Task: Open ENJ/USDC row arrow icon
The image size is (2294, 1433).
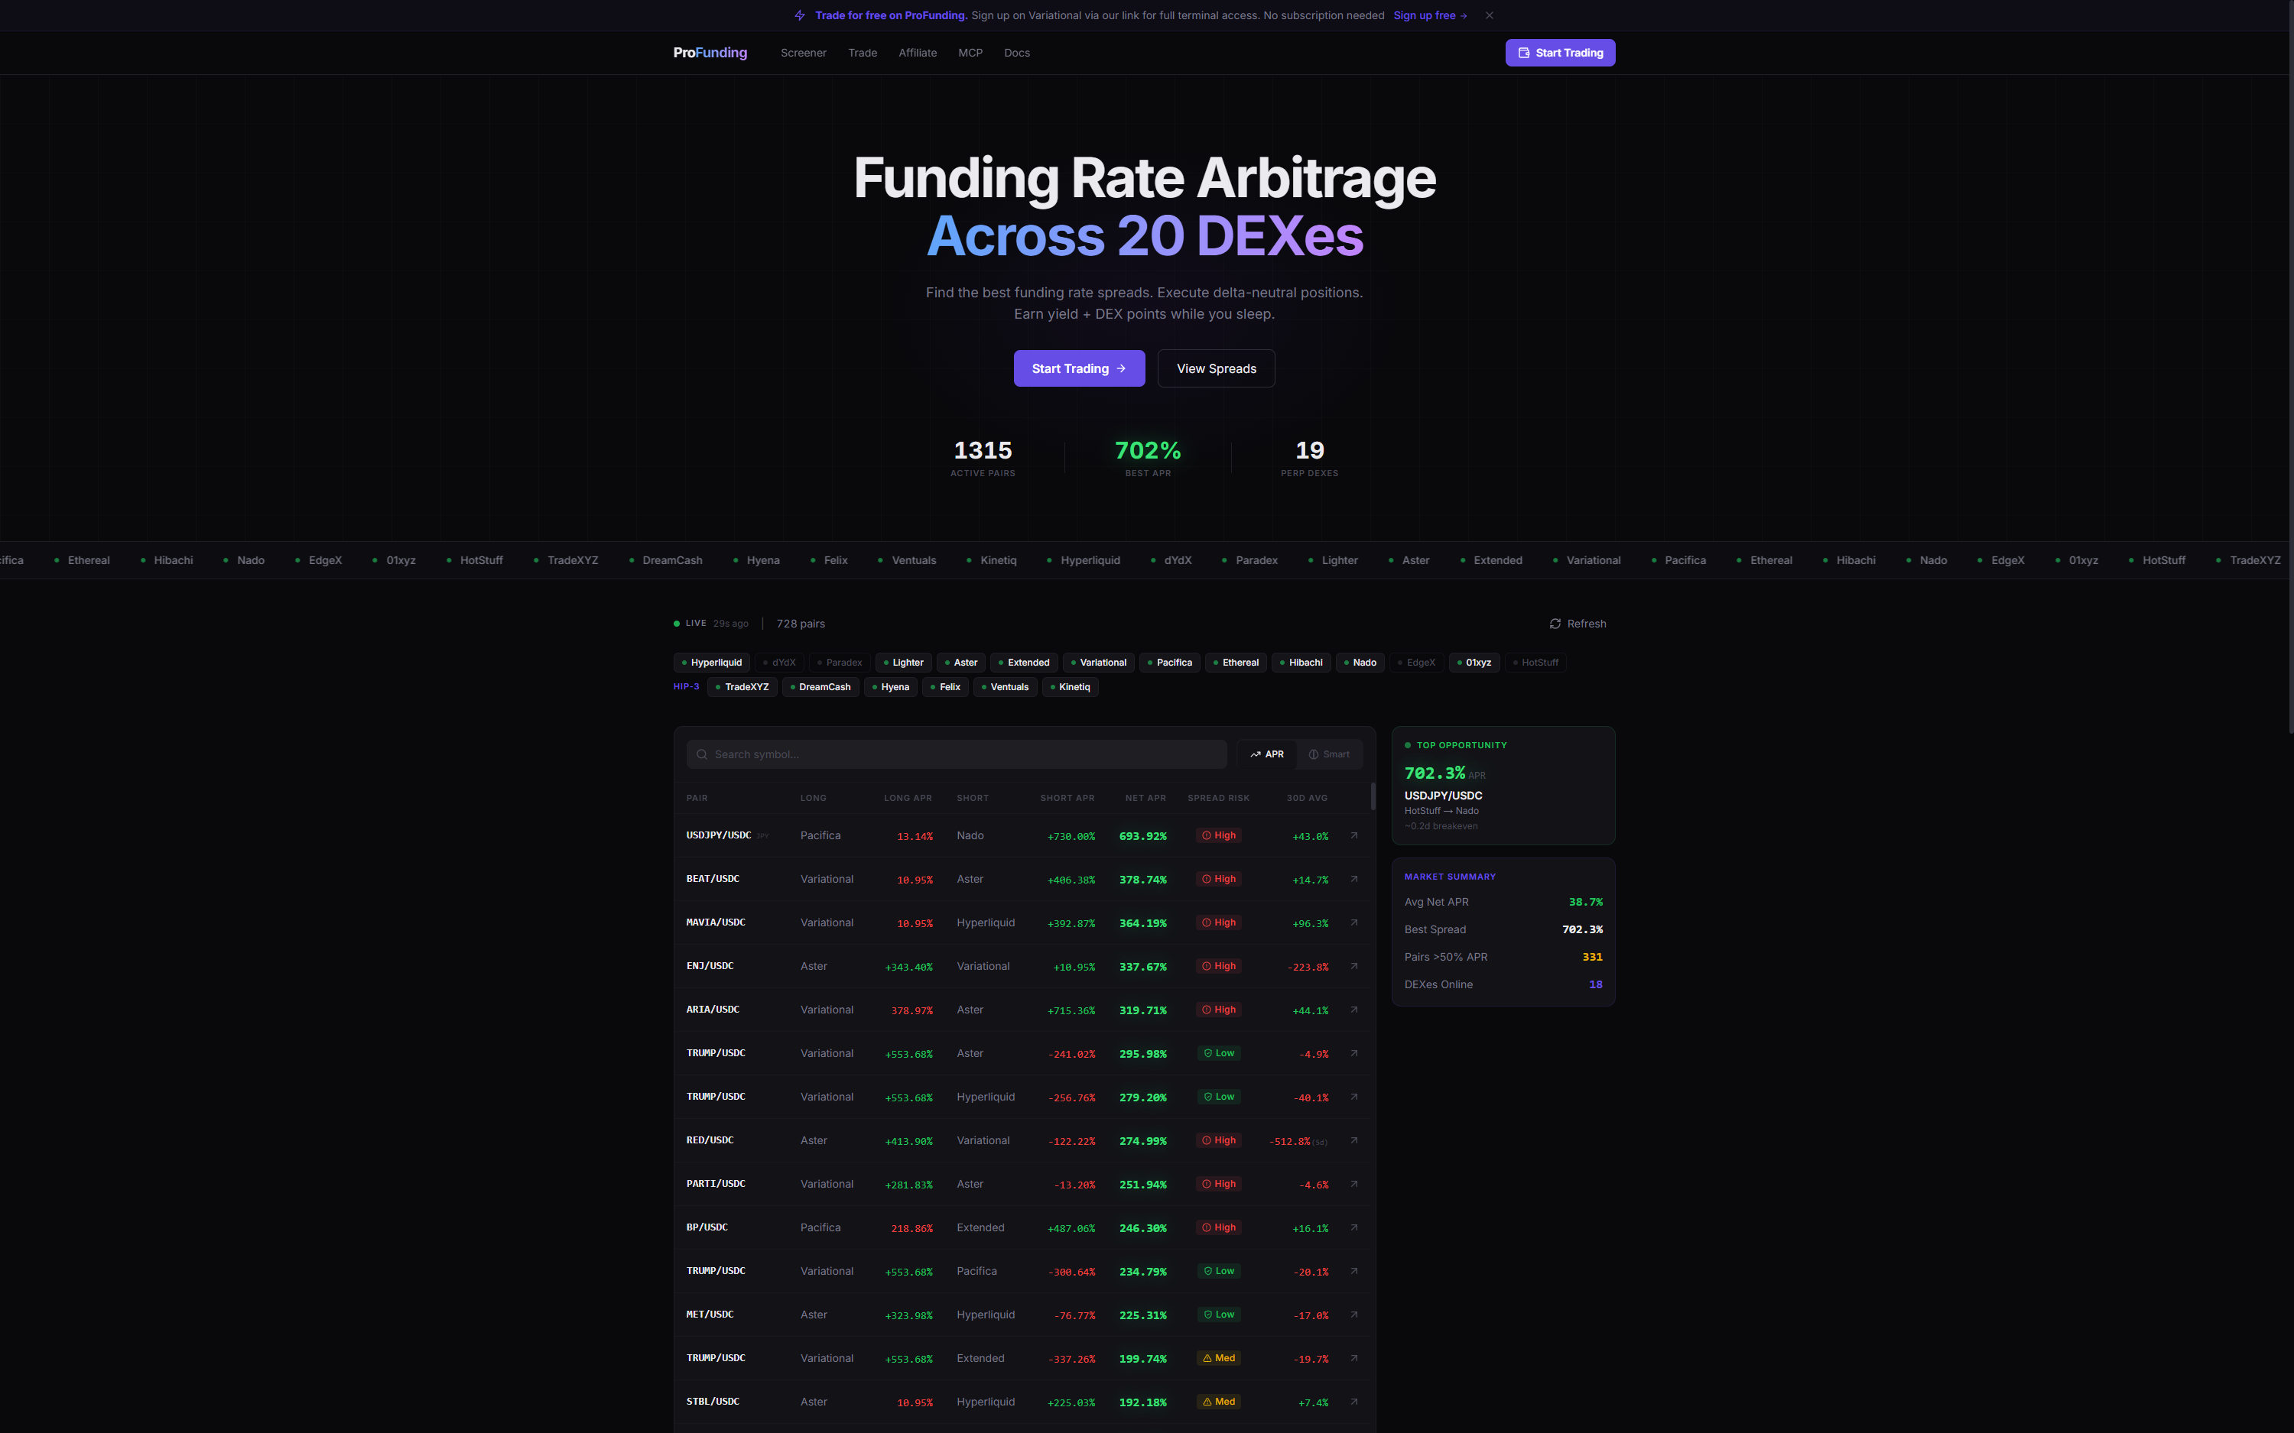Action: (1353, 967)
